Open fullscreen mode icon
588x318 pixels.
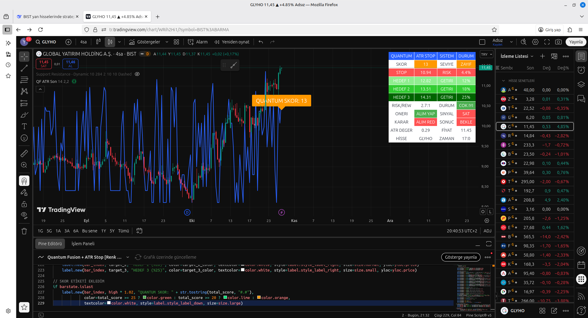tap(547, 42)
